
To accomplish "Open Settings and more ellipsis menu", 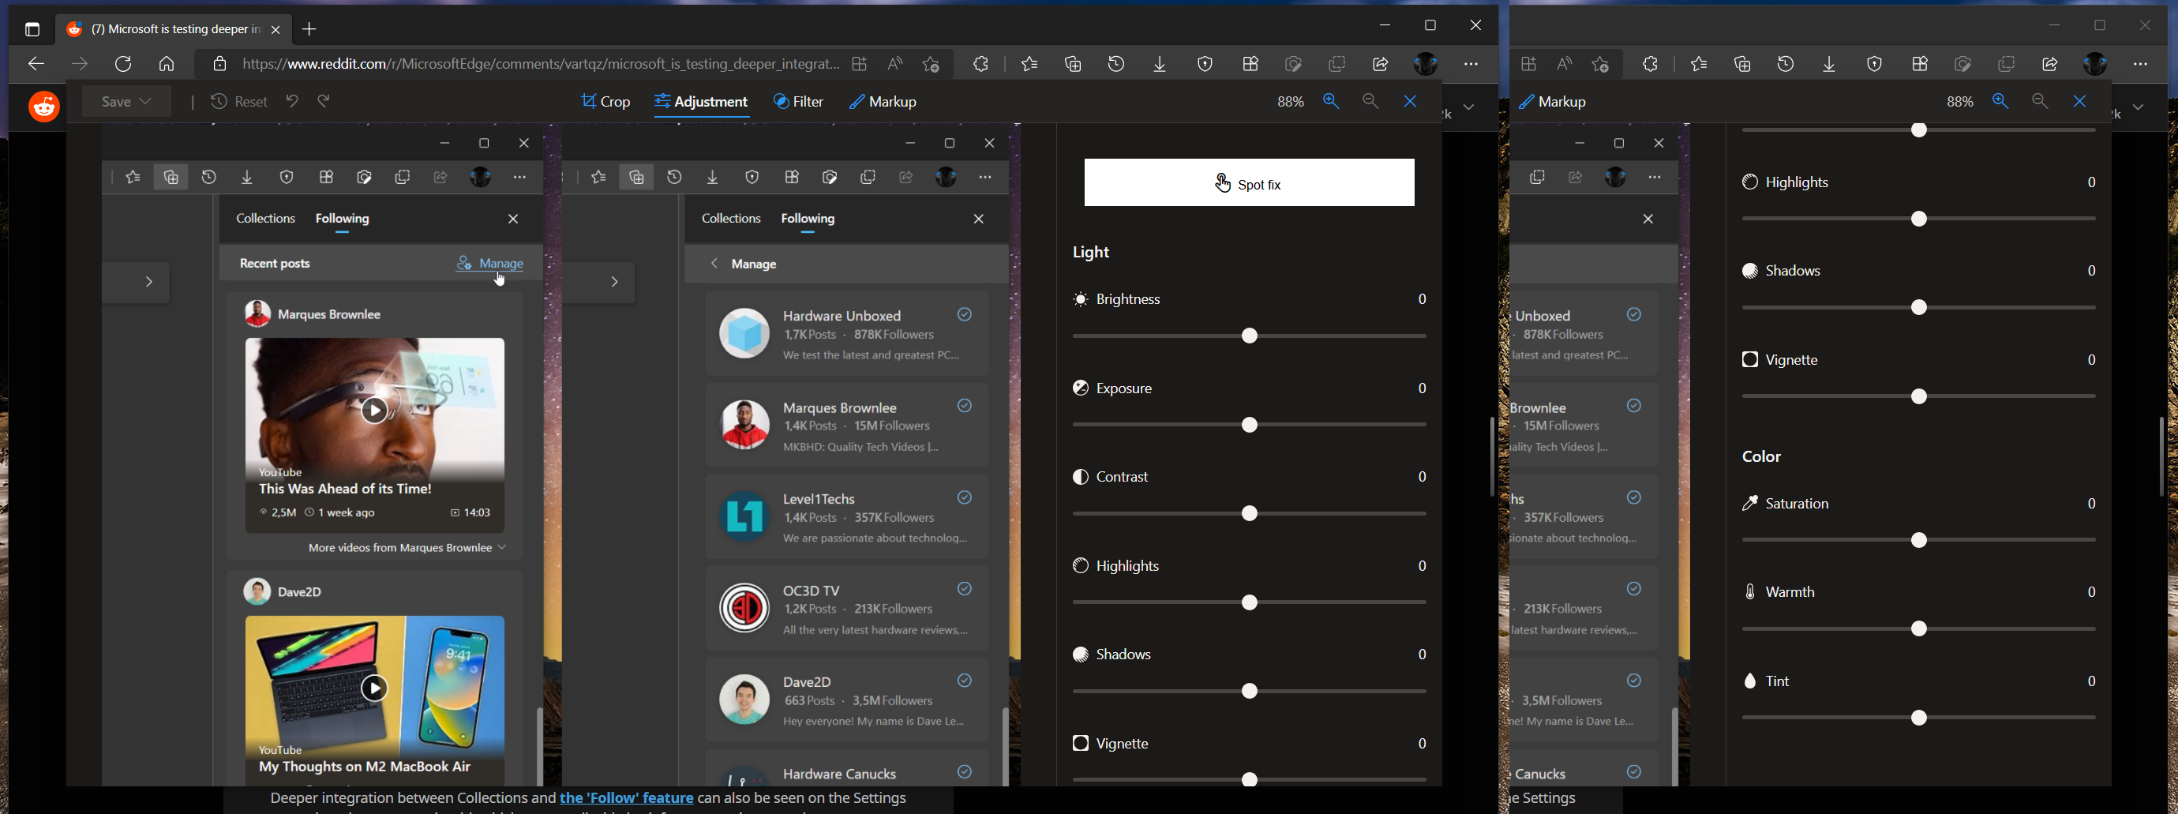I will [x=1471, y=64].
